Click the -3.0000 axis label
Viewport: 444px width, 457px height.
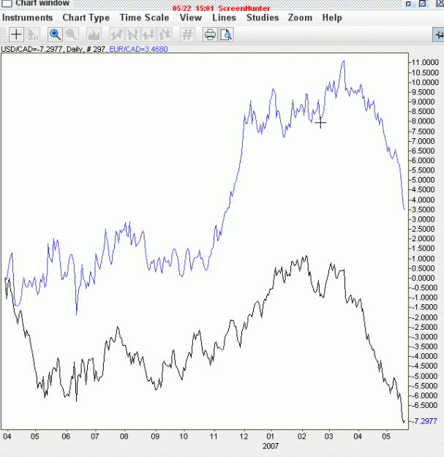[x=424, y=337]
